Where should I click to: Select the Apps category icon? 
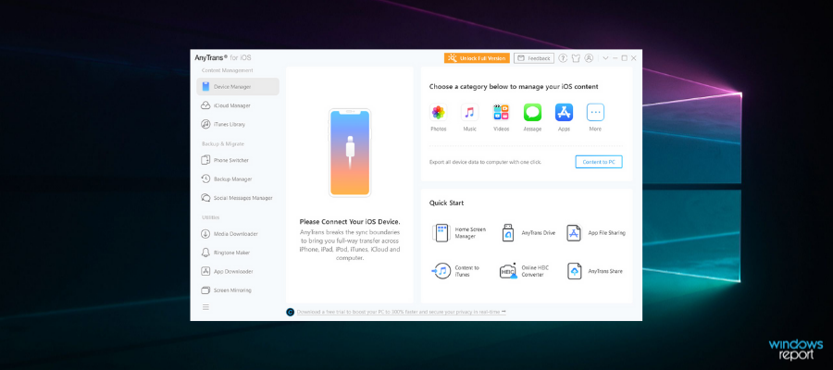pyautogui.click(x=564, y=113)
